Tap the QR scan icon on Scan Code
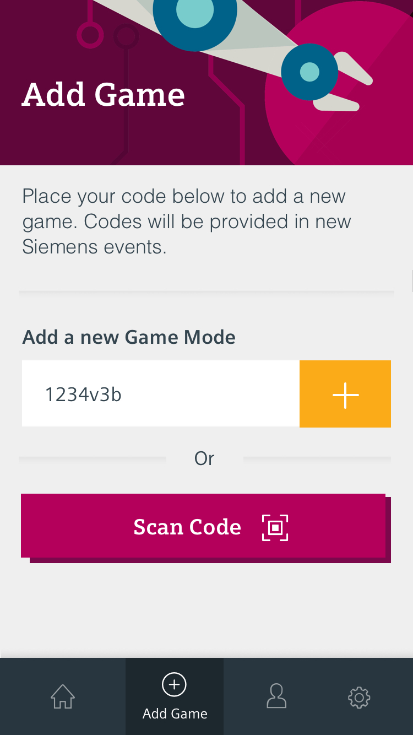The height and width of the screenshot is (735, 413). click(x=275, y=528)
